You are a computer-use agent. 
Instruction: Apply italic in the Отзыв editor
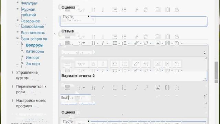coord(103,43)
